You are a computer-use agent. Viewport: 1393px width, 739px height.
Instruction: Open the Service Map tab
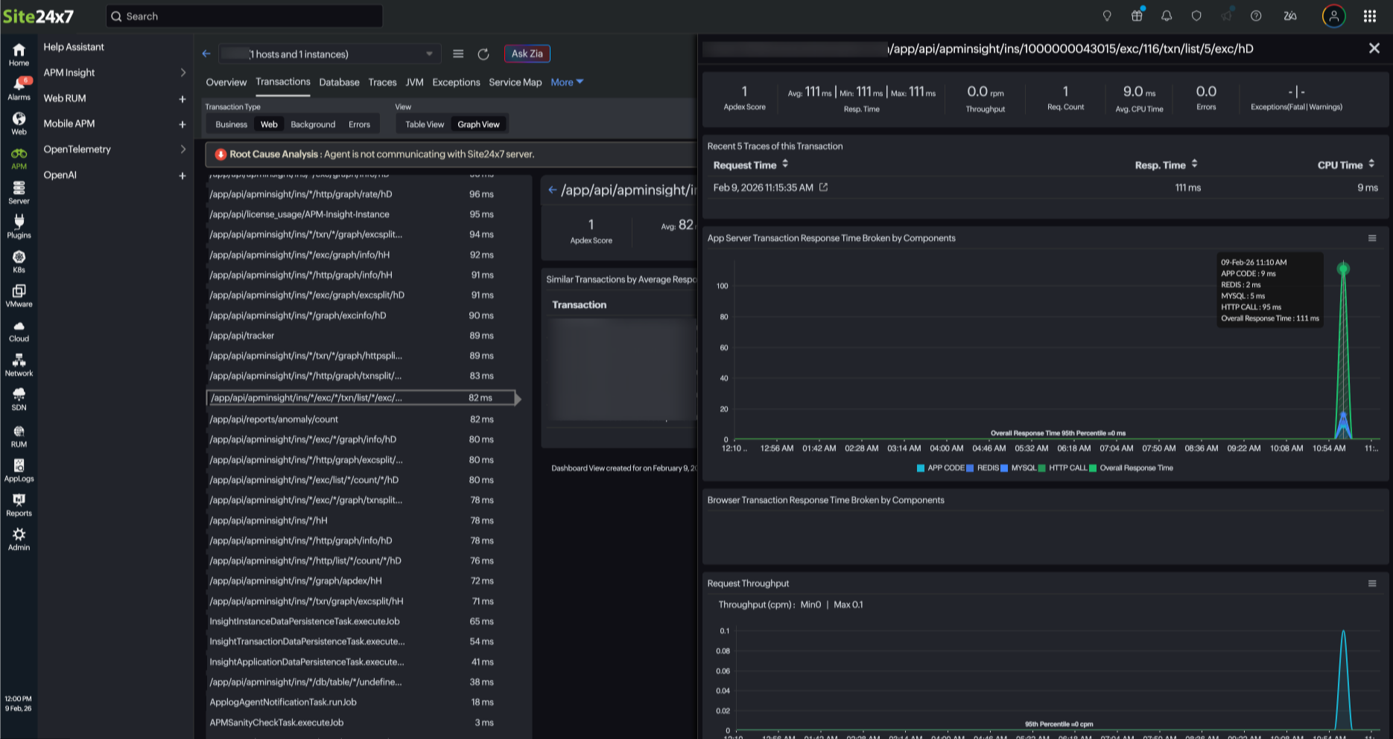click(x=515, y=82)
